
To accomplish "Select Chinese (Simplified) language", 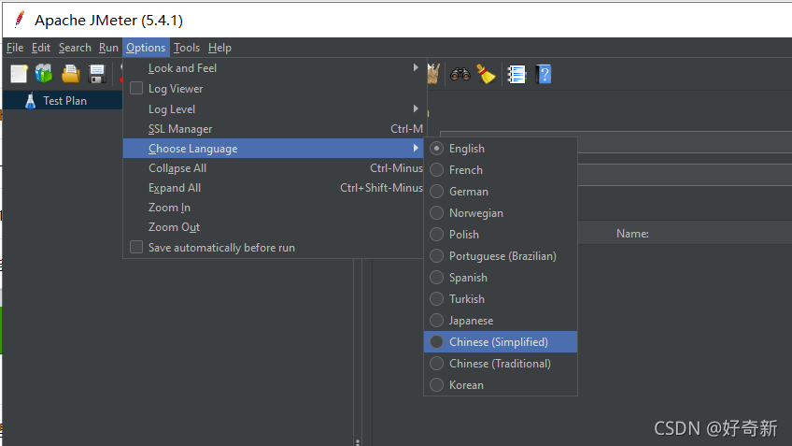I will pyautogui.click(x=500, y=342).
